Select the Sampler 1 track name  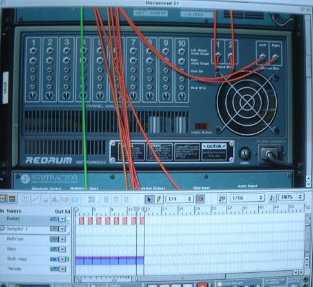tap(17, 229)
